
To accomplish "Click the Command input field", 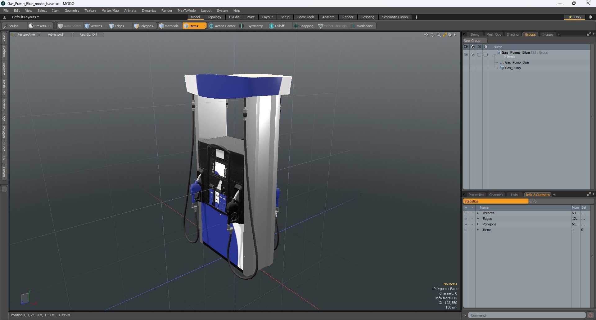I will (526, 315).
